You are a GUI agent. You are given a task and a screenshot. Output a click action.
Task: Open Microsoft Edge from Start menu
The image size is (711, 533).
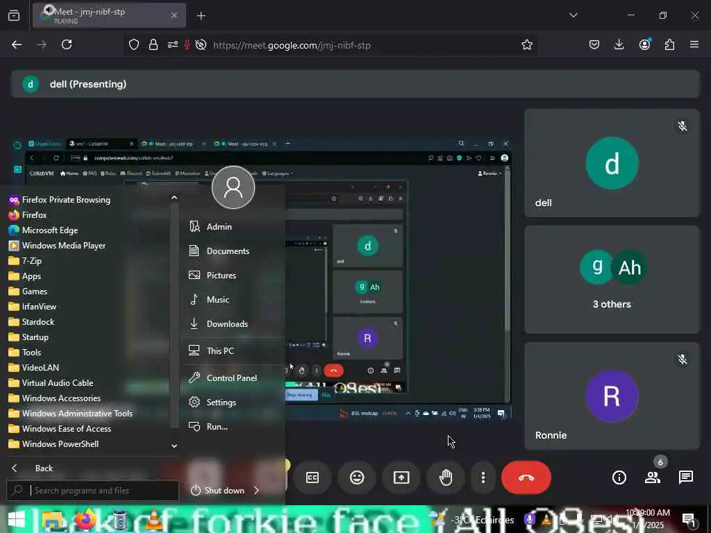point(44,230)
